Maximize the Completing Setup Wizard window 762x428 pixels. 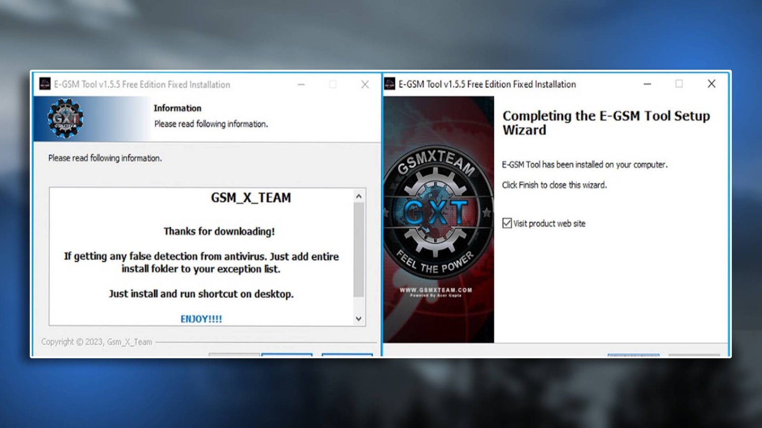tap(679, 84)
